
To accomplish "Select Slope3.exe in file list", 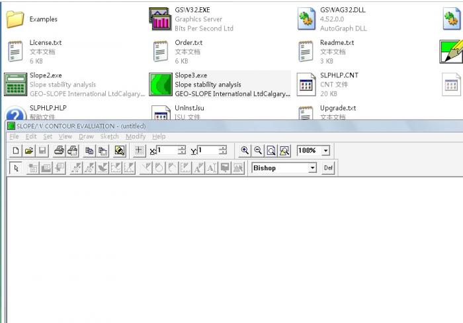I will (190, 75).
